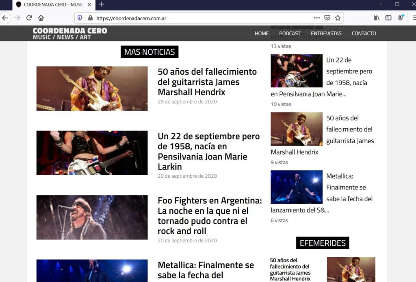The height and width of the screenshot is (282, 416).
Task: Click the 13 vistas view count
Action: point(281,46)
